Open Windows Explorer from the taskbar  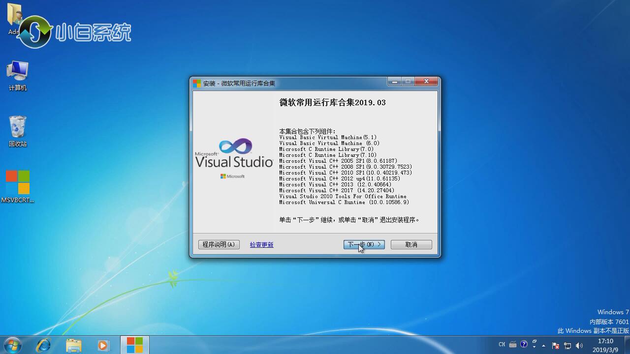74,345
